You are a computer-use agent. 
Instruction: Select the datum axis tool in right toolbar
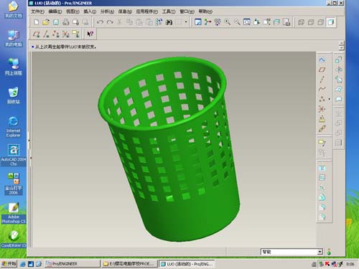[x=322, y=80]
